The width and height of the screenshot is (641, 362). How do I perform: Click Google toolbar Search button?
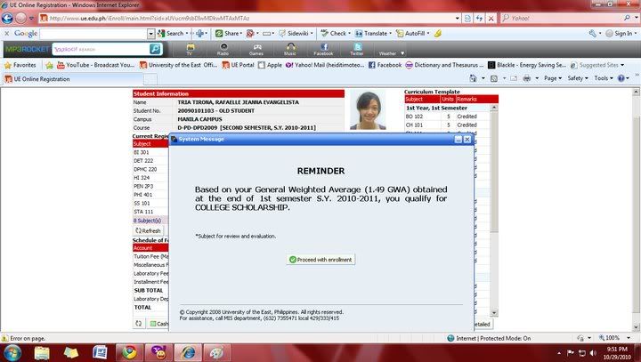coord(173,34)
